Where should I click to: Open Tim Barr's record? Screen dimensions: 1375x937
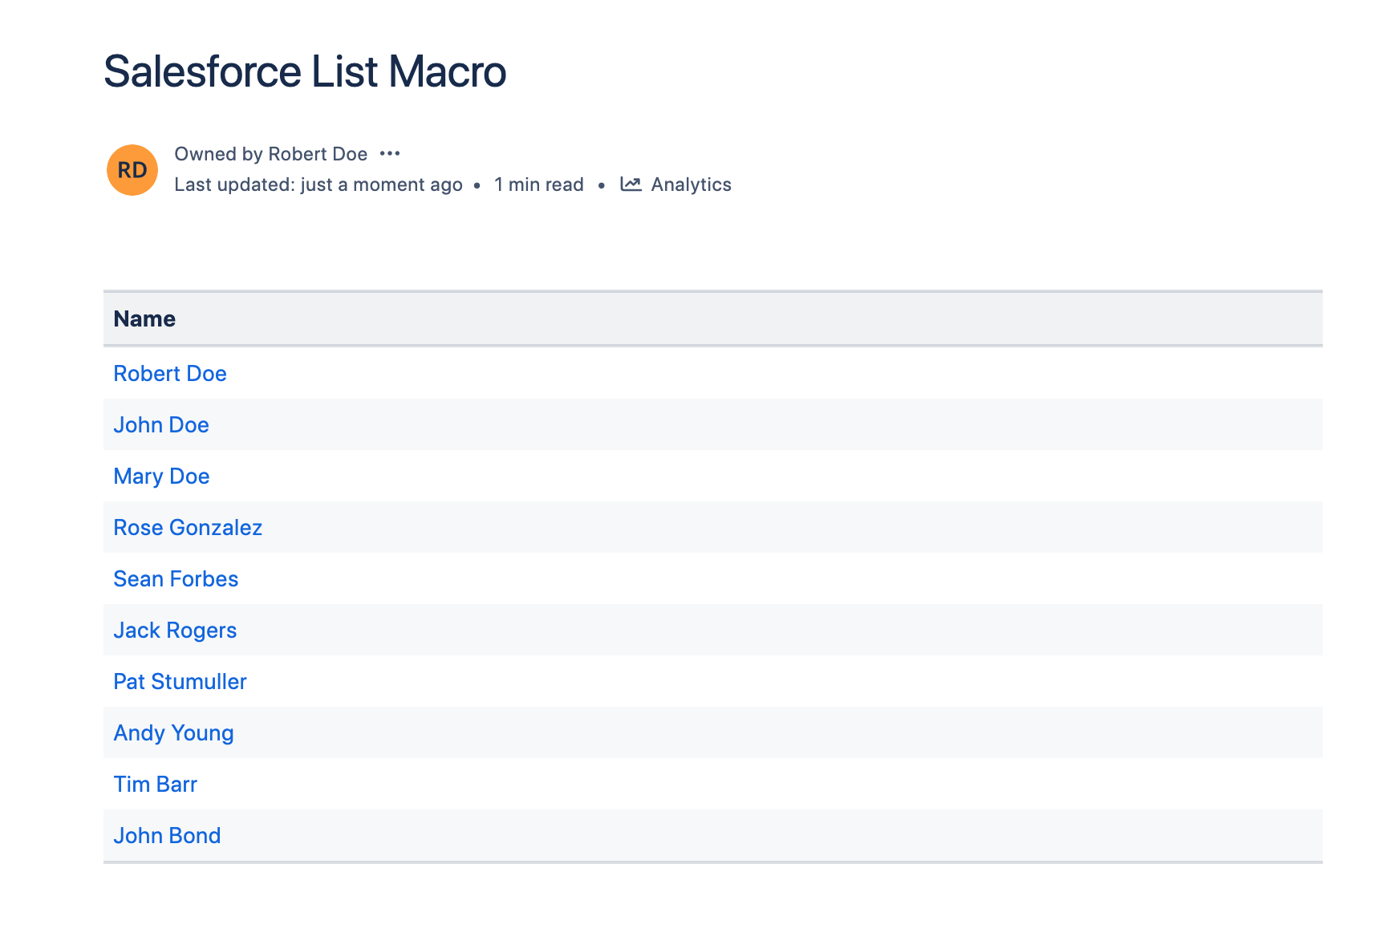(155, 785)
